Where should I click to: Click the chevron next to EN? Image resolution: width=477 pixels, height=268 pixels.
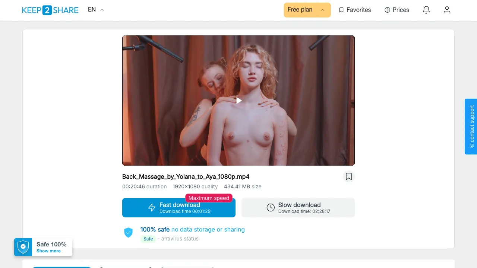click(x=102, y=10)
